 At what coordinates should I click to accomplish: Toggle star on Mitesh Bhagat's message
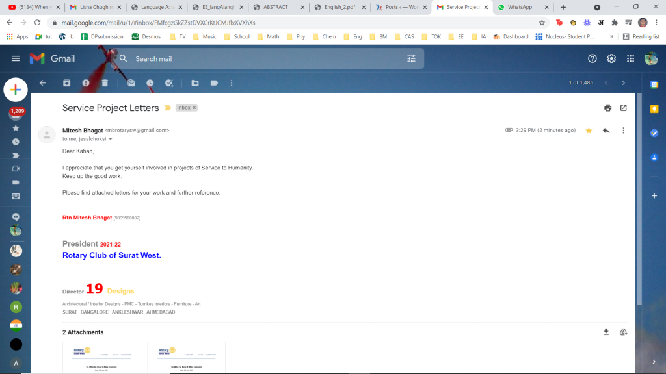tap(589, 131)
